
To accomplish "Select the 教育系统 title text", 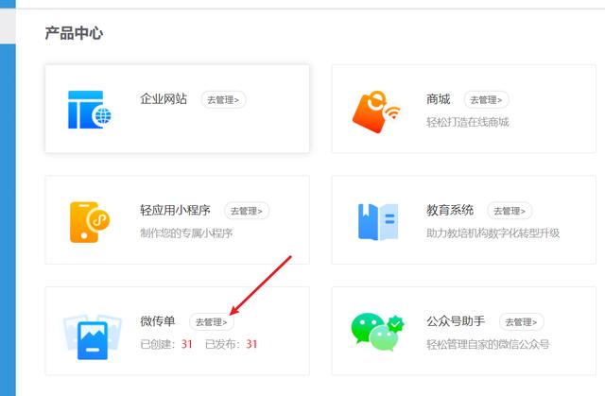I will [x=450, y=210].
